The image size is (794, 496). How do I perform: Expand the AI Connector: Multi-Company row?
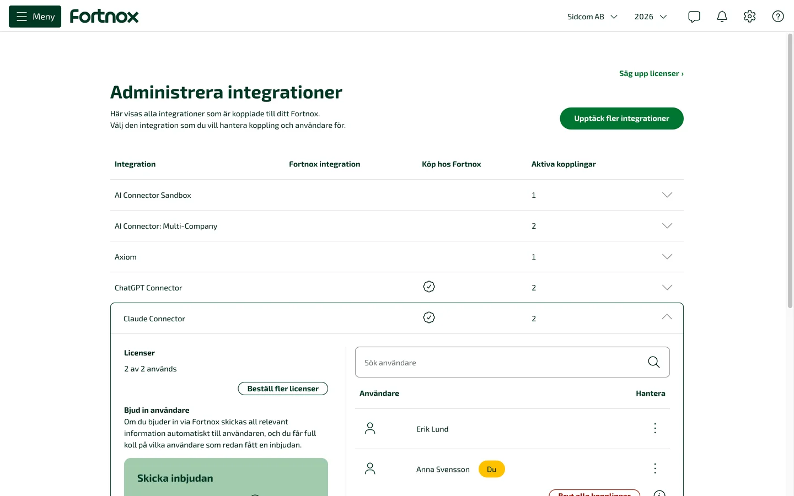tap(667, 226)
